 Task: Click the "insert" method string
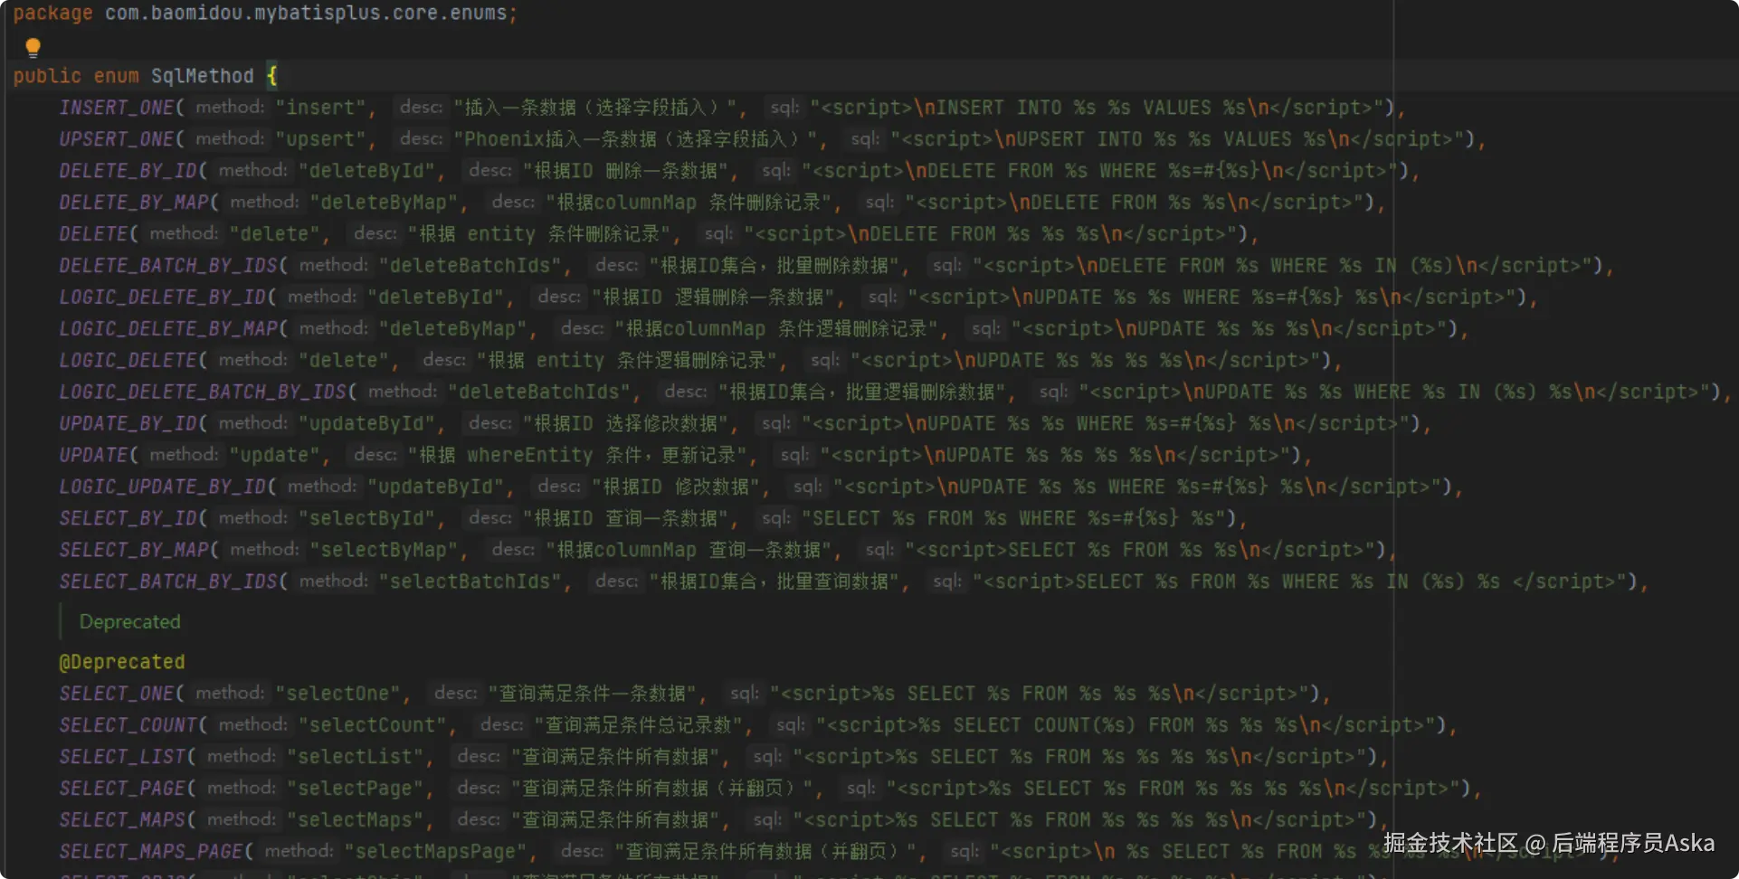[x=321, y=108]
